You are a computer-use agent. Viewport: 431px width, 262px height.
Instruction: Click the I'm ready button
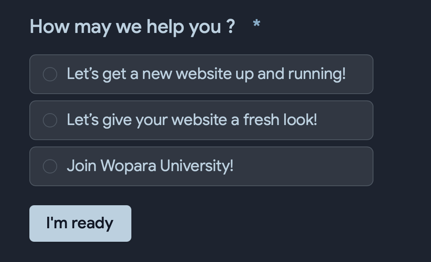[x=80, y=223]
